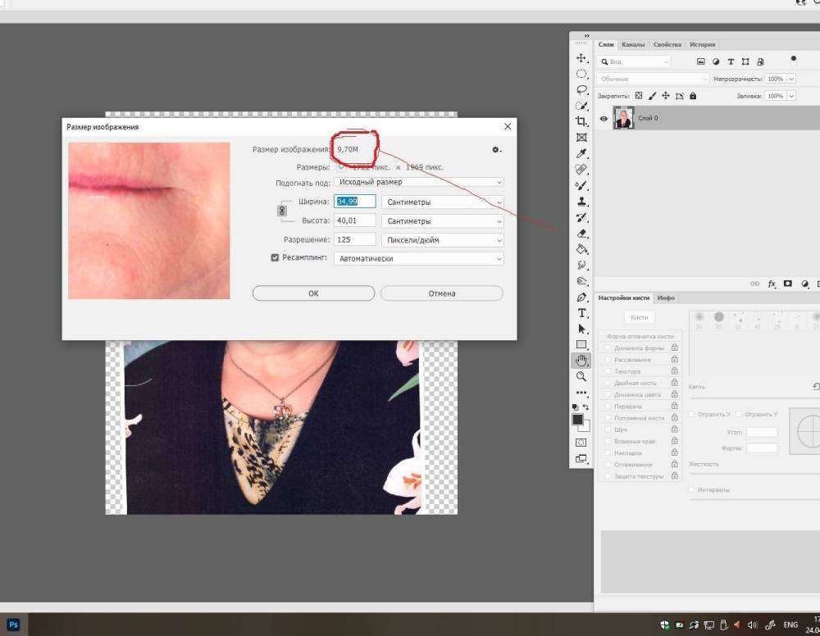The width and height of the screenshot is (820, 636).
Task: Open the Подогнать под dropdown
Action: (420, 182)
